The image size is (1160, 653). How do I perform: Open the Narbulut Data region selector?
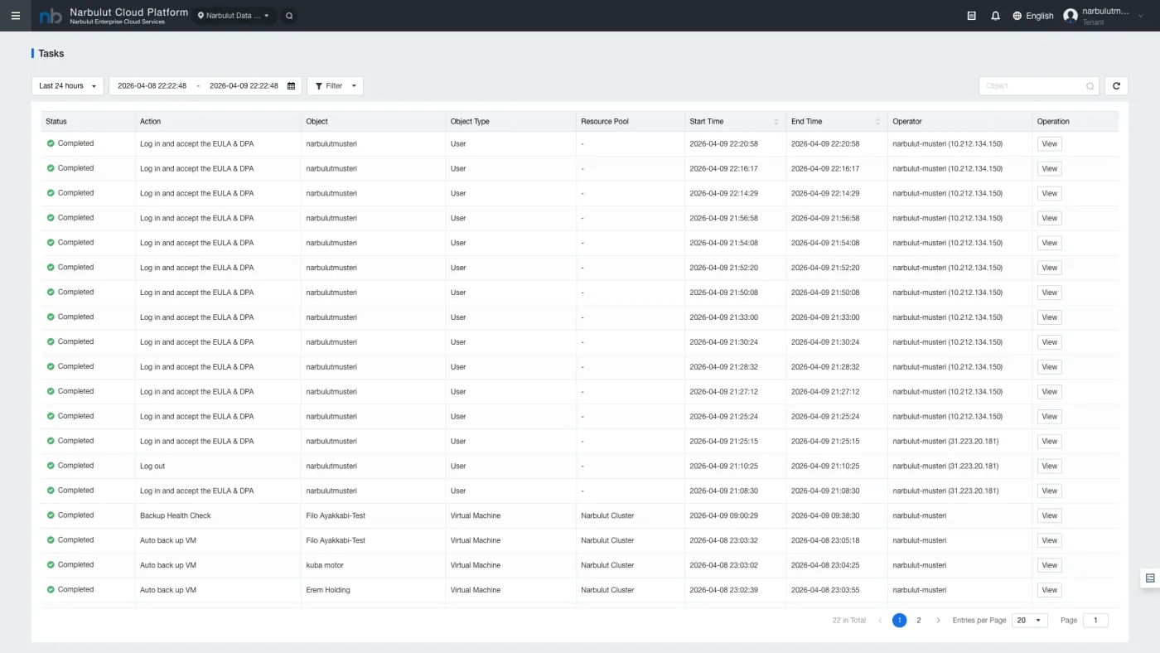pyautogui.click(x=234, y=16)
